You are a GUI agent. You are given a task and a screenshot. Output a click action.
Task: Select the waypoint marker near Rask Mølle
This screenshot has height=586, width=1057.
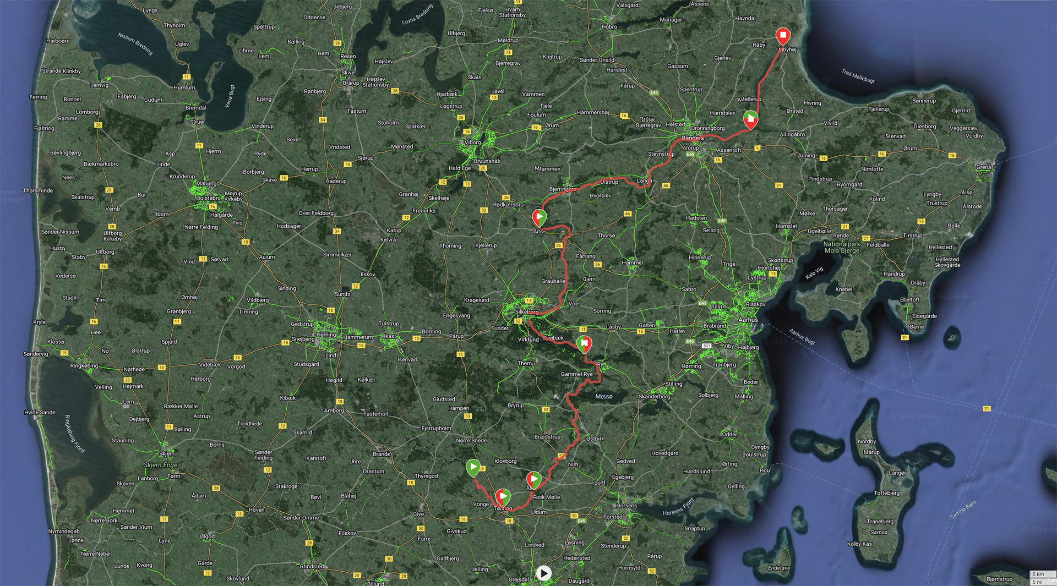click(533, 480)
